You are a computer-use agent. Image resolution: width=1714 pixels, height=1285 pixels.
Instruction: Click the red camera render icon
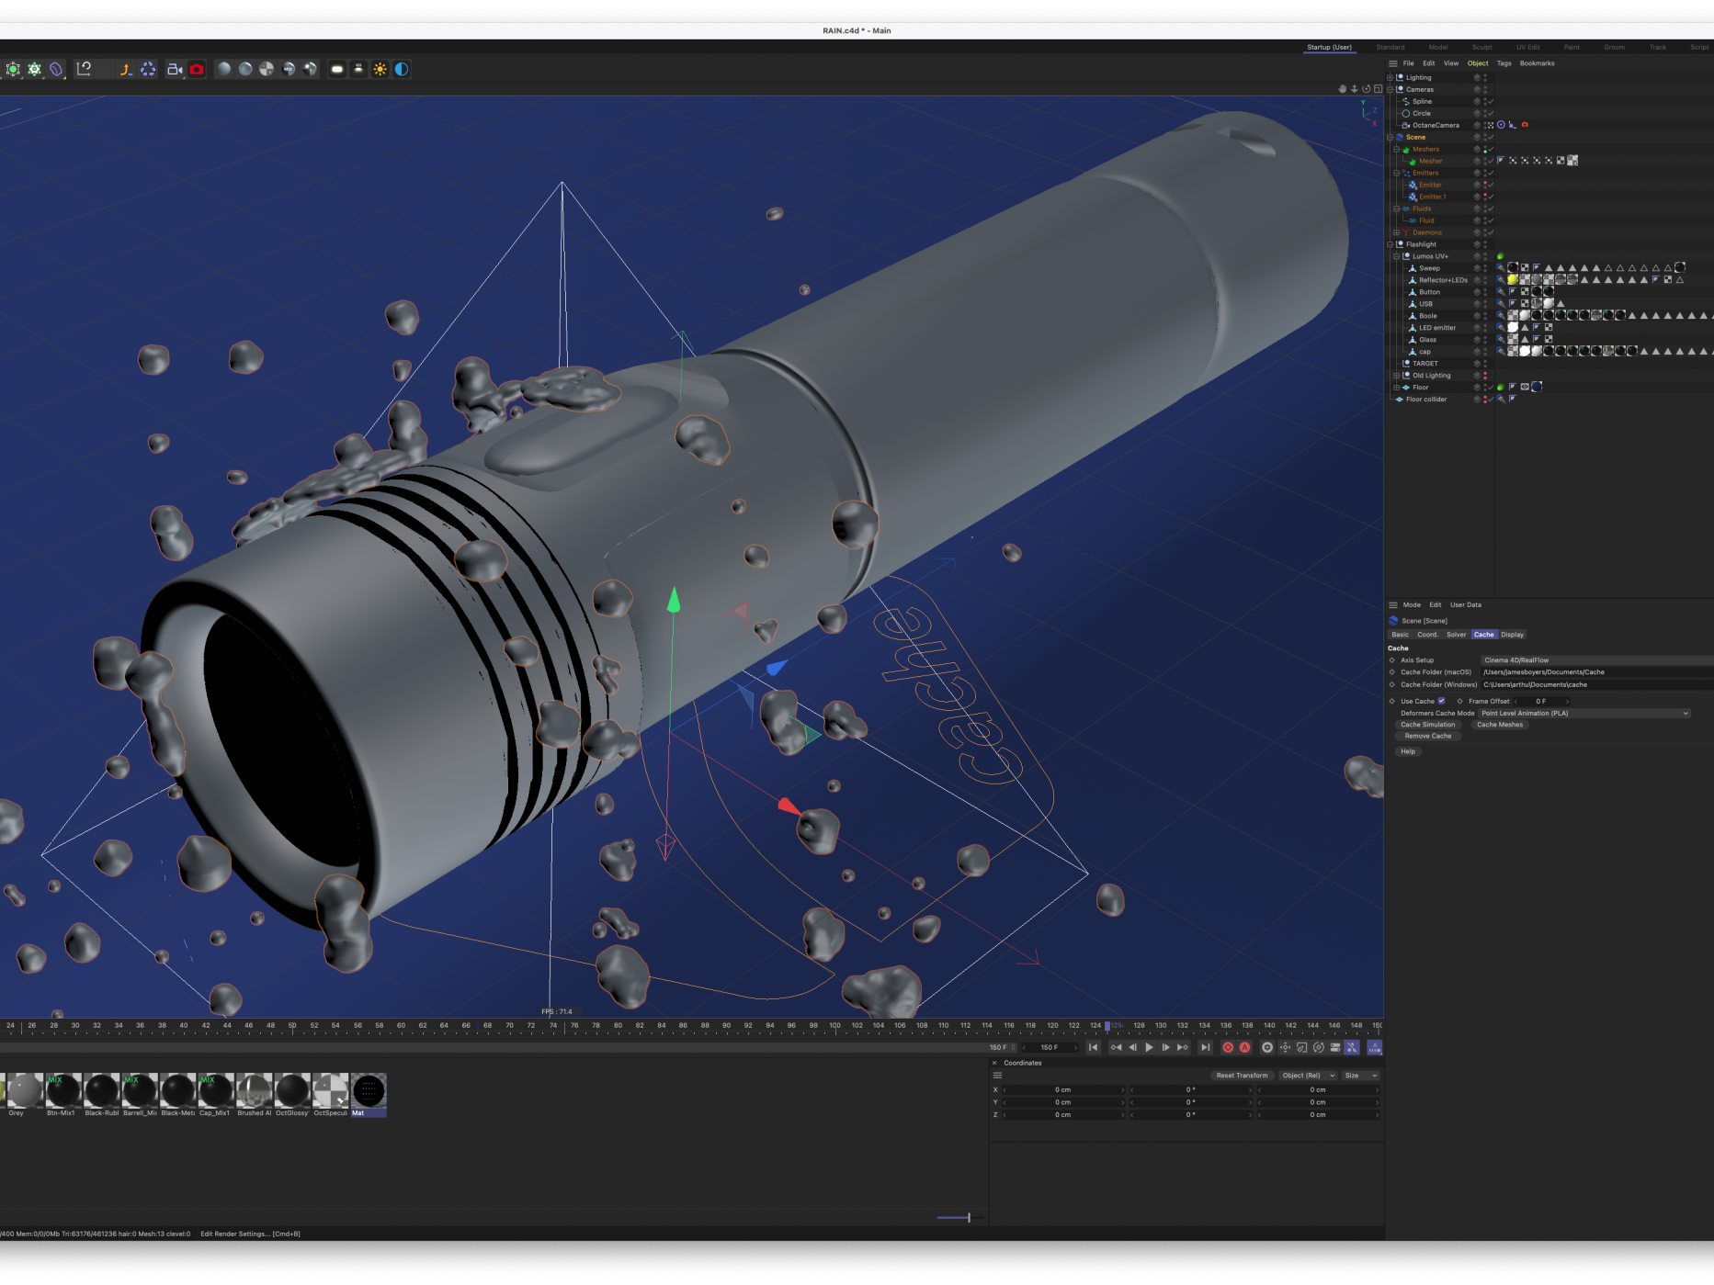[197, 69]
